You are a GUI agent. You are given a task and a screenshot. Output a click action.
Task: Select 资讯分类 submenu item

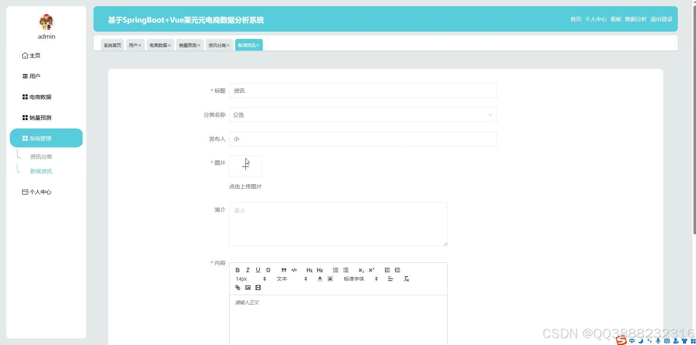pyautogui.click(x=41, y=157)
